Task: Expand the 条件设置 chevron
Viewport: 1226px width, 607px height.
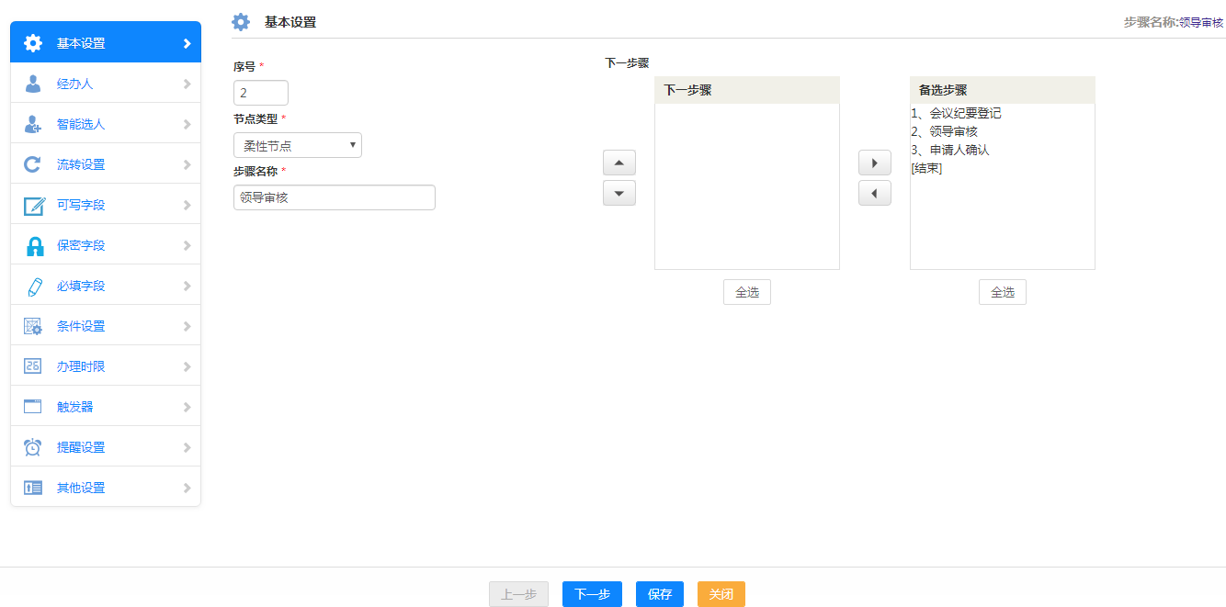Action: point(187,327)
